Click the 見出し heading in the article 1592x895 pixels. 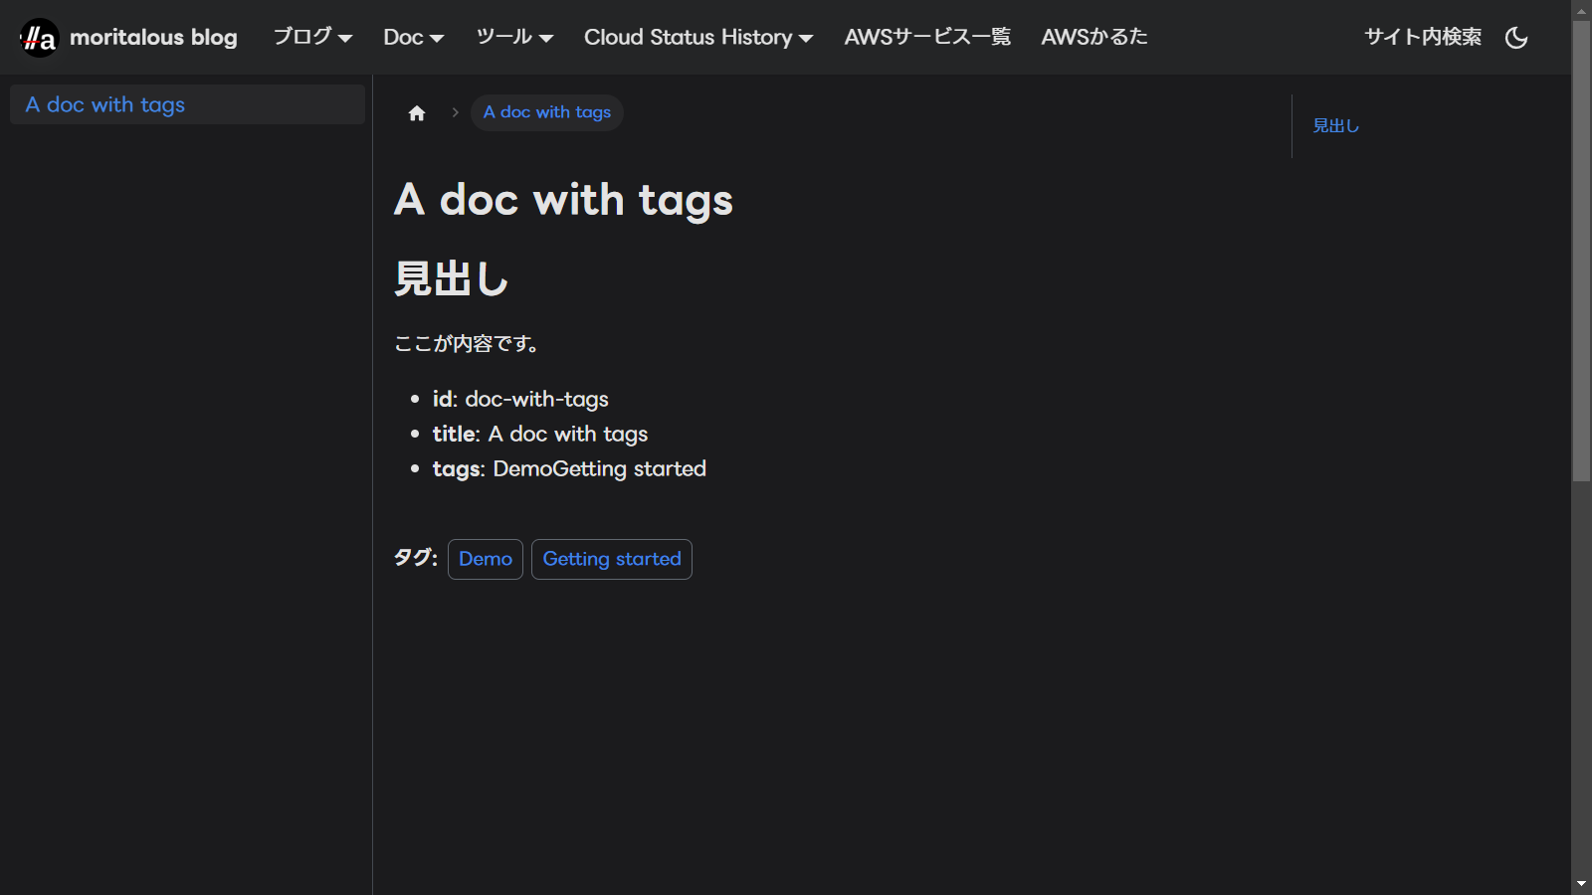(x=451, y=278)
